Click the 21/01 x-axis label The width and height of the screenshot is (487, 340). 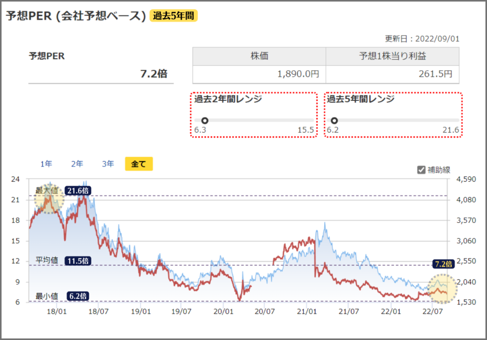tap(307, 311)
